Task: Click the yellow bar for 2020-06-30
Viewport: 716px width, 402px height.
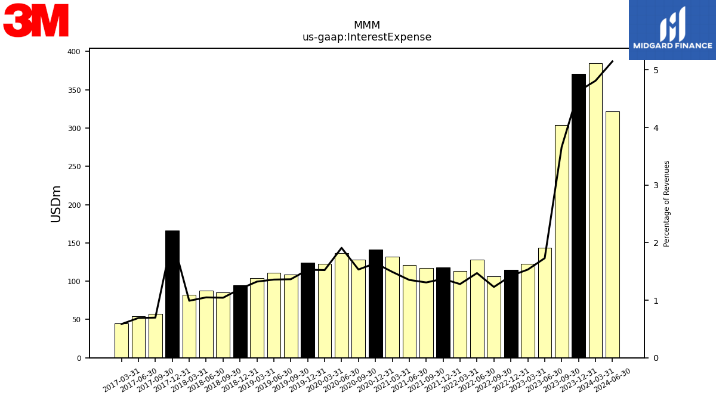Action: (341, 306)
